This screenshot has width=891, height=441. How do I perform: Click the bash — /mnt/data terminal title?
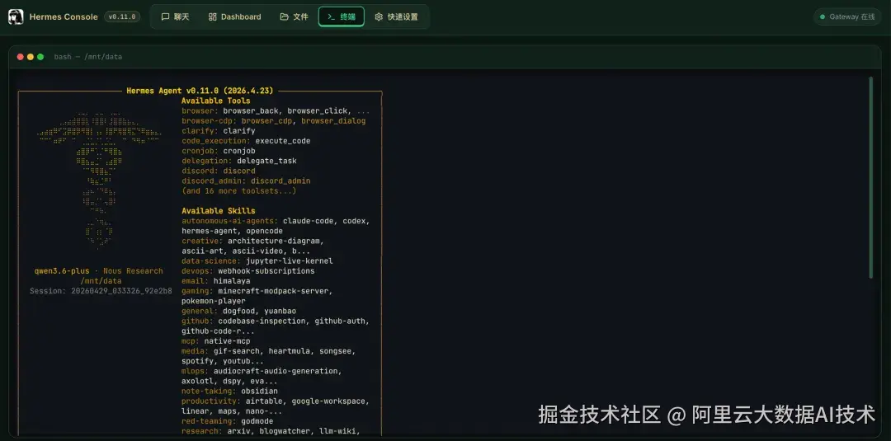click(88, 57)
